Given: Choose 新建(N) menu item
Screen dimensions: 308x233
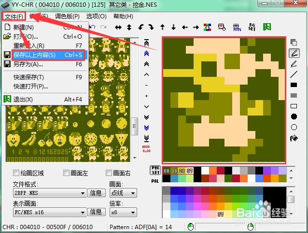Looking at the screenshot, I should click(45, 27).
